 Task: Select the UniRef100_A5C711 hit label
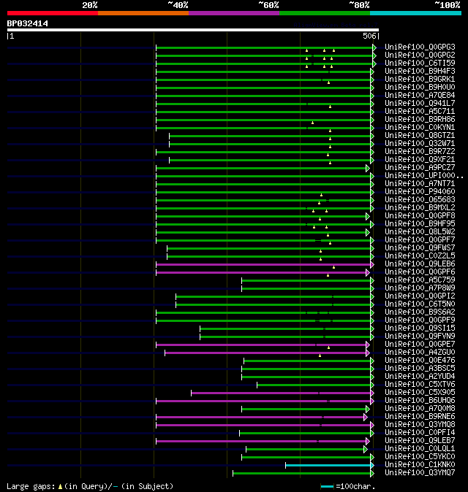point(420,112)
